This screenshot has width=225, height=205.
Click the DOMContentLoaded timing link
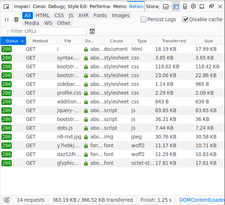click(202, 200)
